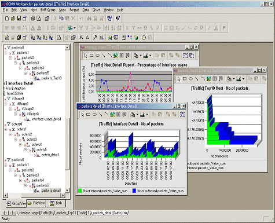Select the octets0 filter node in tree

coord(17,124)
